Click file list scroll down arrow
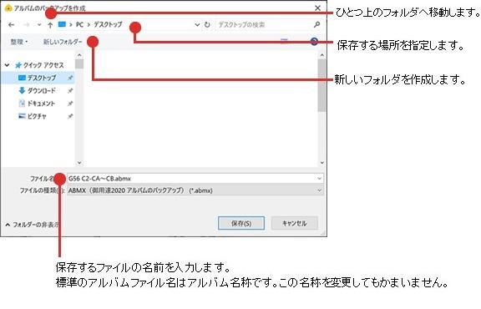481x309 pixels. click(x=322, y=163)
